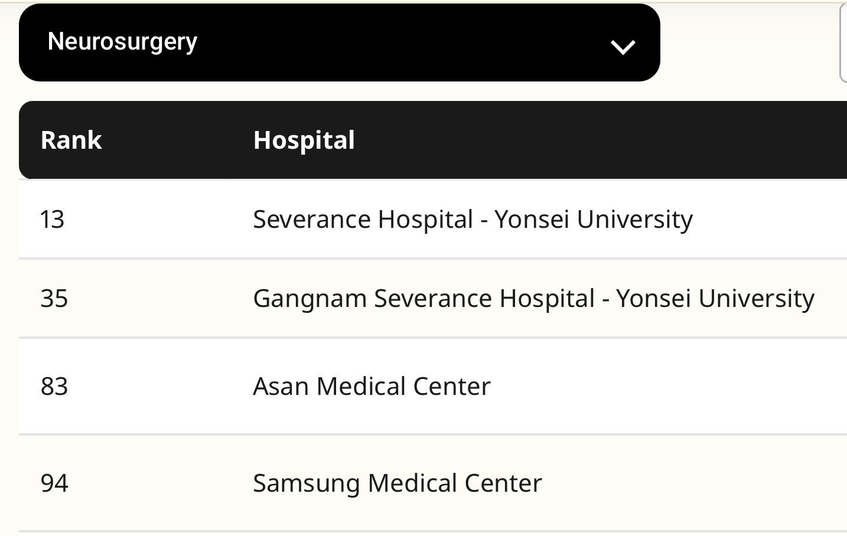The width and height of the screenshot is (847, 536).
Task: Click rank number 13
Action: 52,220
